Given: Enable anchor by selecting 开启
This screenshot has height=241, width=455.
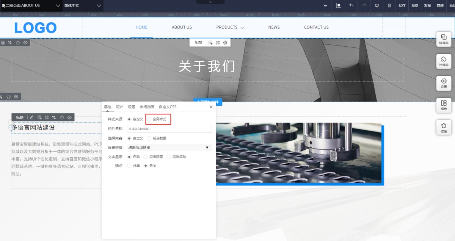Looking at the screenshot, I should click(x=129, y=166).
